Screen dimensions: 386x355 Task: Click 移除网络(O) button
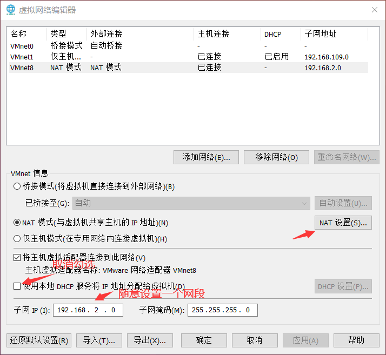(x=276, y=157)
